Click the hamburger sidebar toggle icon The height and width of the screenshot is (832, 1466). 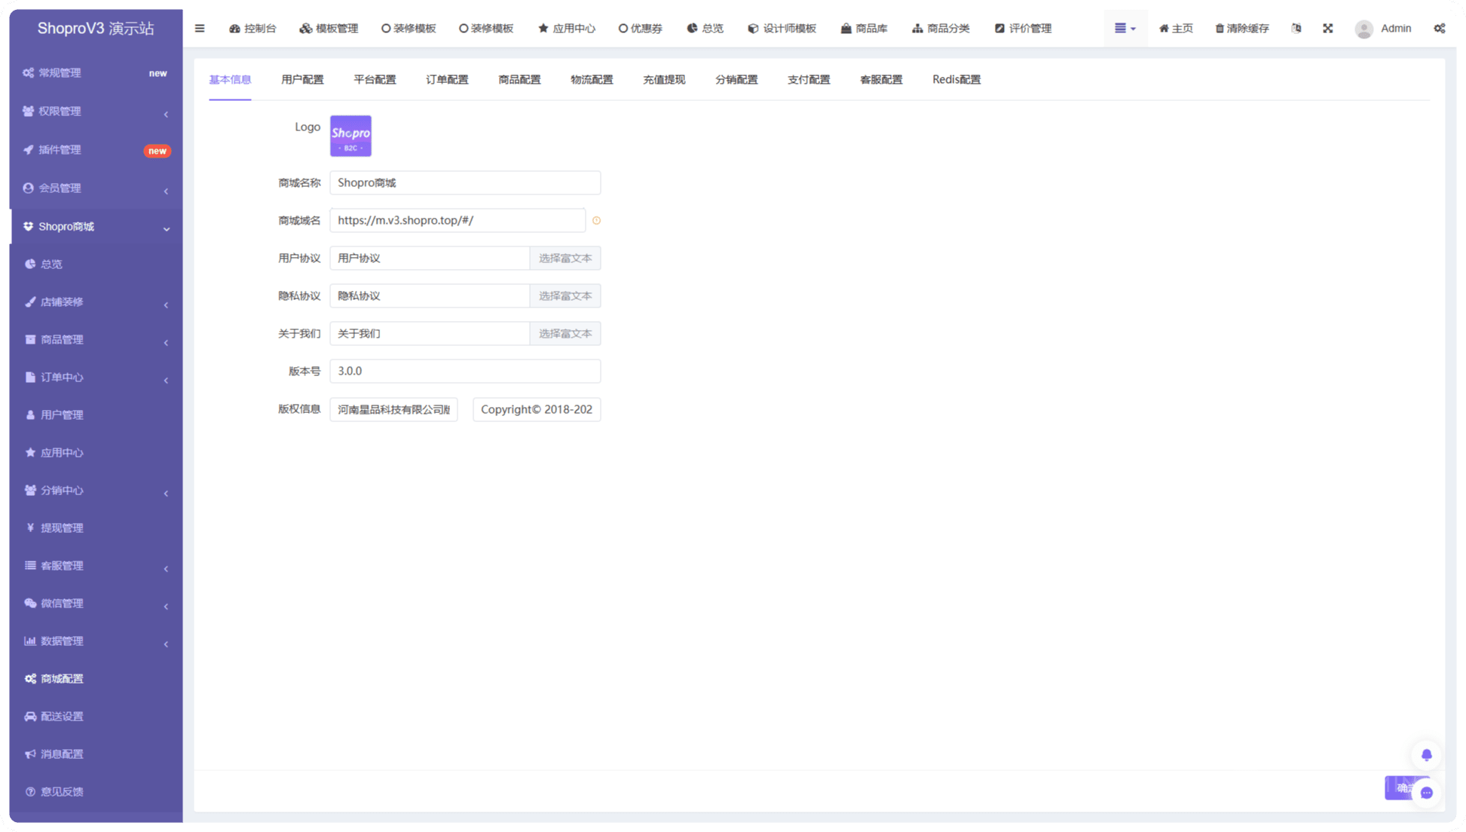[x=200, y=29]
